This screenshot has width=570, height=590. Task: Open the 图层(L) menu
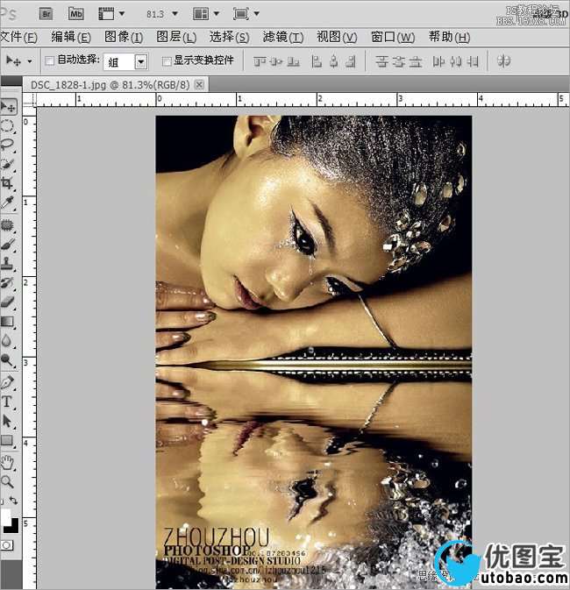(x=176, y=37)
